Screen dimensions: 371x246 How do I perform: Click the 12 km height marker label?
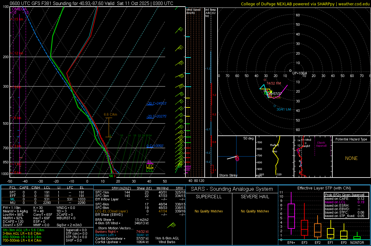click(19, 53)
